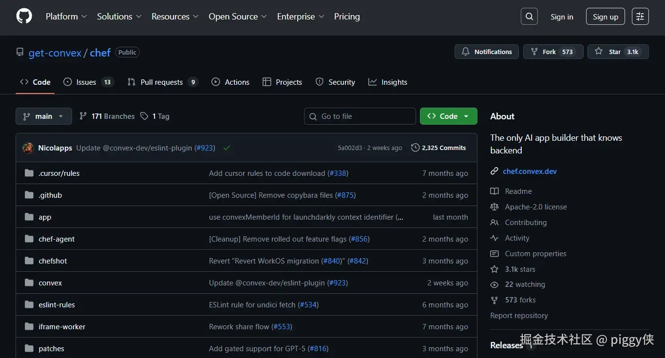
Task: Click the folder icon for .cursor/rules
Action: point(29,173)
